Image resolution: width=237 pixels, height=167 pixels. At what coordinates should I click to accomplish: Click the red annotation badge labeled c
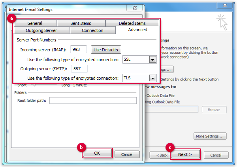(x=170, y=148)
